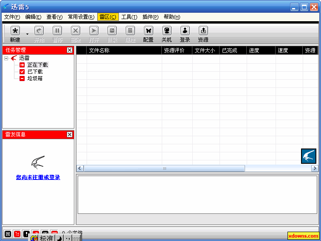This screenshot has height=241, width=321.
Task: Click the details pane text area
Action: (x=197, y=195)
